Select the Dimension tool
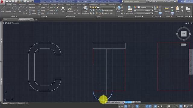This screenshot has height=108, width=193. tap(70, 9)
